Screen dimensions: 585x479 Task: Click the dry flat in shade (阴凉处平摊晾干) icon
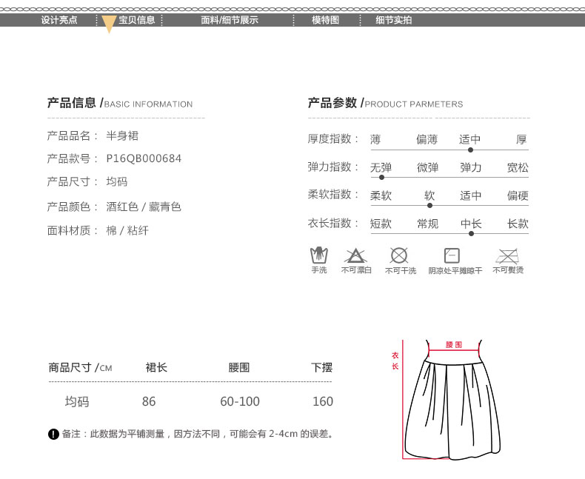click(452, 255)
